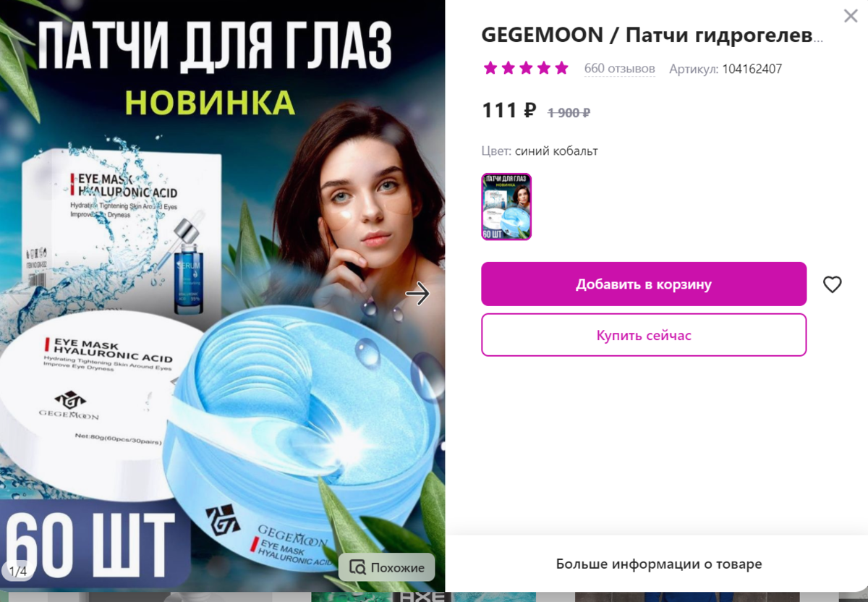Expand Больше информации о товаре

pos(659,564)
